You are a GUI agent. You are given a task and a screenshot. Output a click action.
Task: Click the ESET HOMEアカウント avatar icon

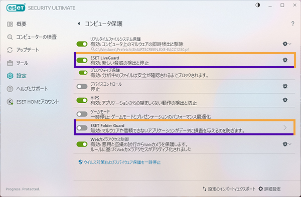[x=10, y=102]
